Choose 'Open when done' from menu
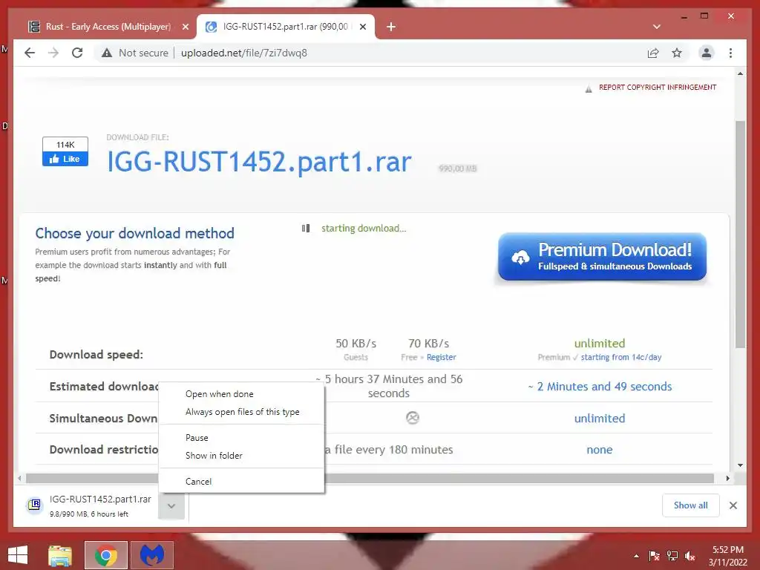760x570 pixels. click(x=241, y=394)
